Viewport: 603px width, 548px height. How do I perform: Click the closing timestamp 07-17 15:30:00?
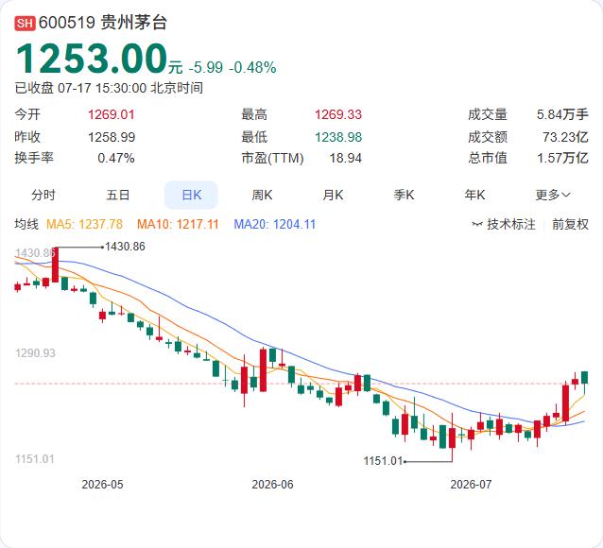coord(102,88)
